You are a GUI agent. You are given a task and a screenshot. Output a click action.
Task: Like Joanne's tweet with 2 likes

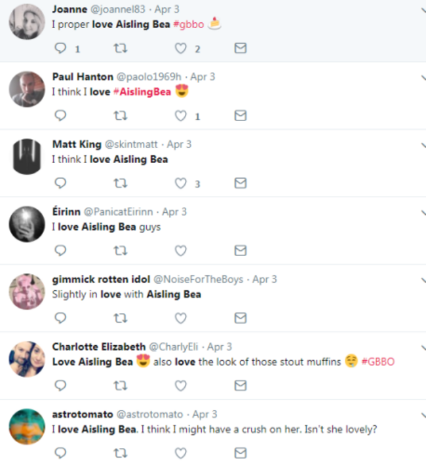(x=180, y=48)
